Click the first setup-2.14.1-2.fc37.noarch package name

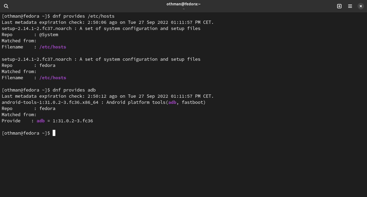(37, 28)
